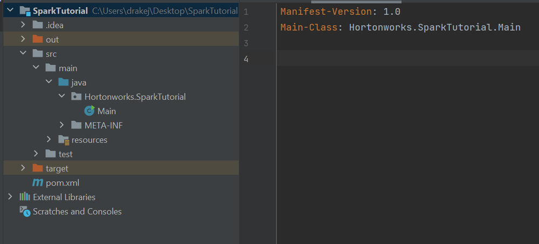Select the Main class in tree
Image resolution: width=539 pixels, height=244 pixels.
[x=107, y=111]
